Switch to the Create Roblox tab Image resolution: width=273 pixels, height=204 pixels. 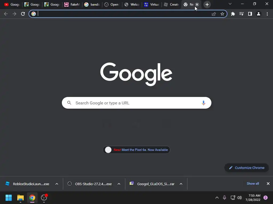coord(172,5)
